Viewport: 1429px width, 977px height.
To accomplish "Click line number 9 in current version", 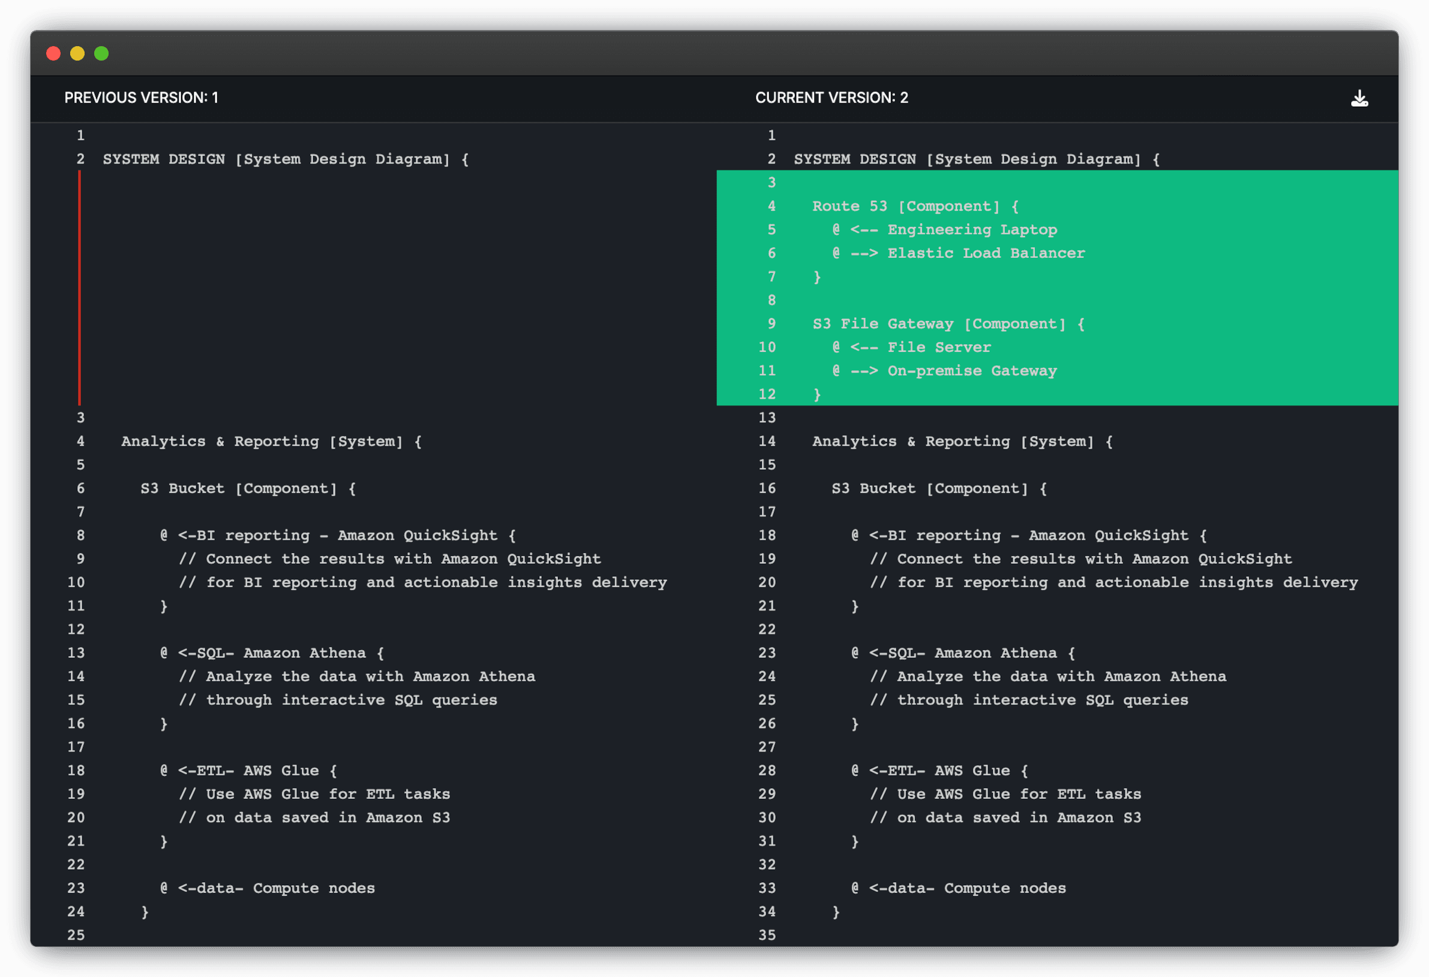I will click(x=771, y=323).
